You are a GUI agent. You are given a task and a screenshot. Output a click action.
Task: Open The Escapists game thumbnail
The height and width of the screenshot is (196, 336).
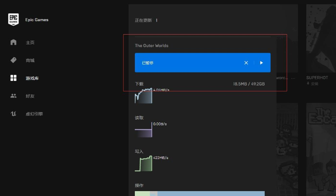(321, 149)
